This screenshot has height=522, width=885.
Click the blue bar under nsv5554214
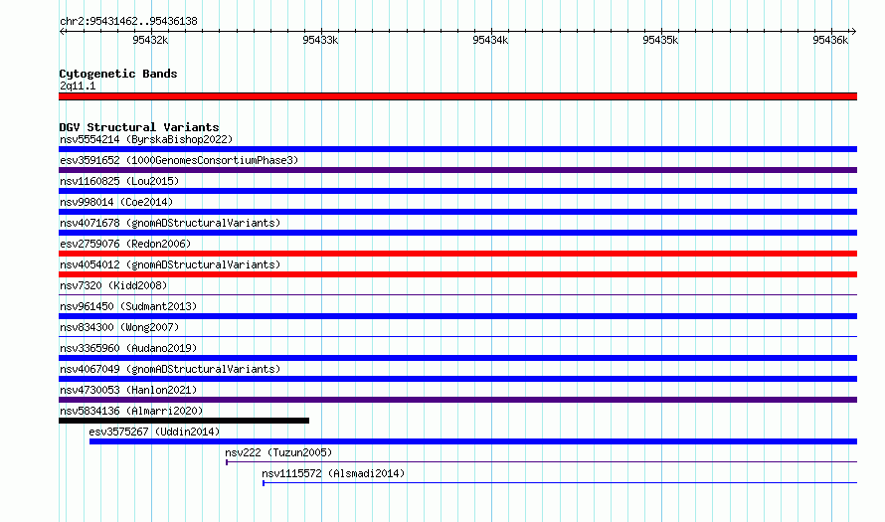click(457, 149)
